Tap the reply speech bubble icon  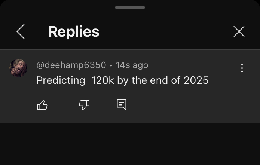pos(122,105)
